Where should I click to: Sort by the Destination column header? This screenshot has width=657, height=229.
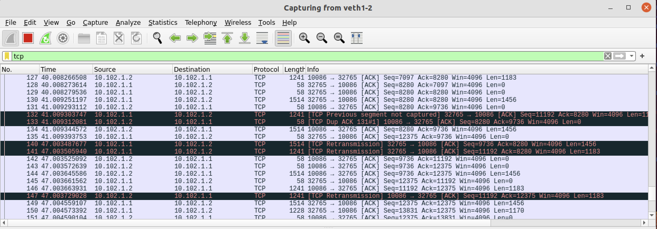pyautogui.click(x=212, y=69)
